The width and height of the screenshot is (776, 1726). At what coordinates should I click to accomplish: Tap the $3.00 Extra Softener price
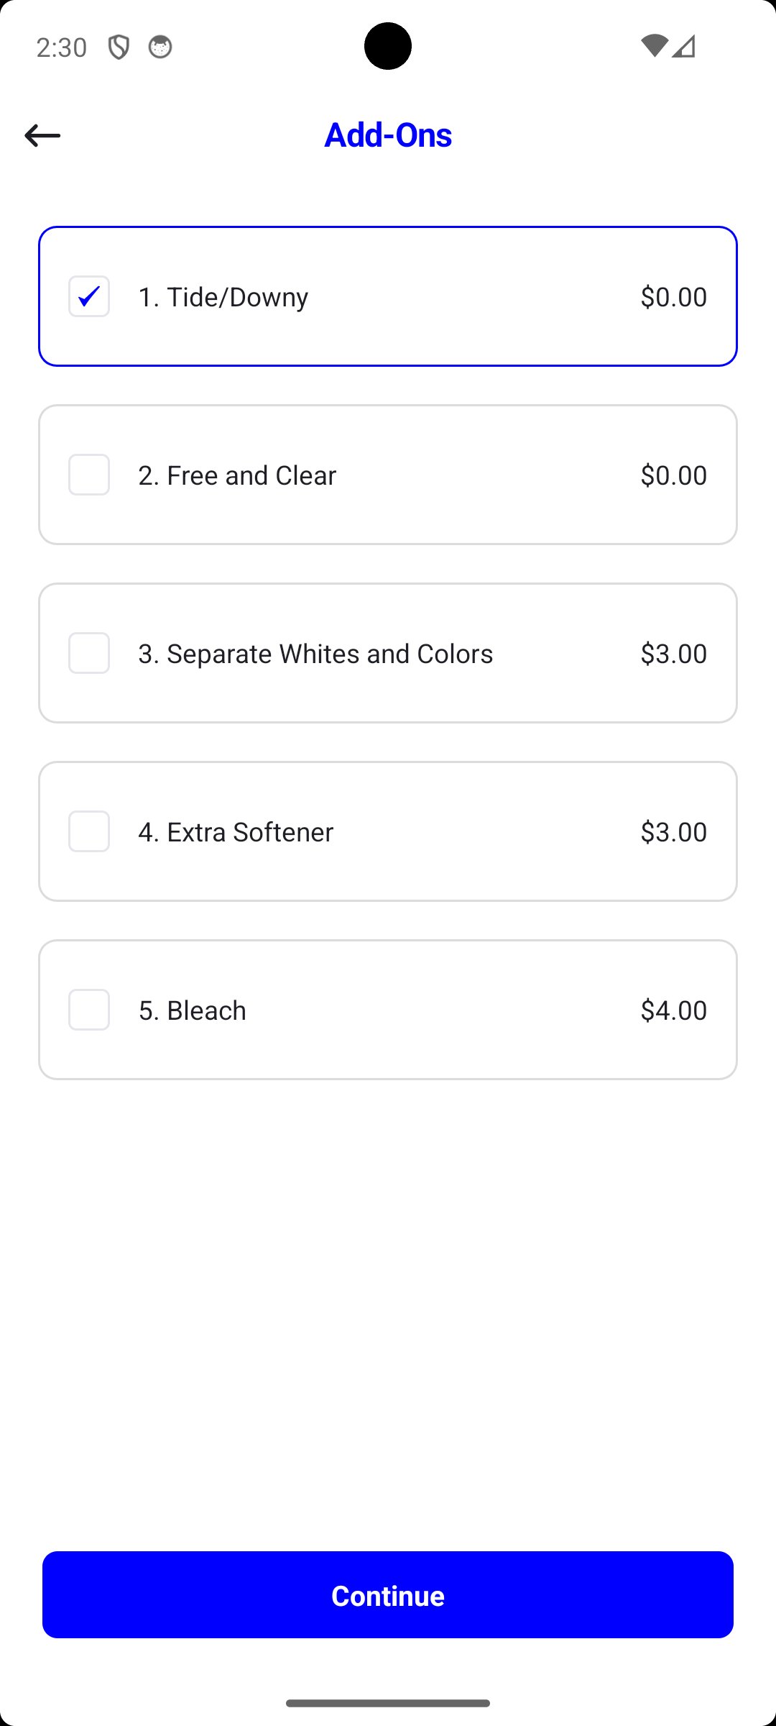coord(673,832)
